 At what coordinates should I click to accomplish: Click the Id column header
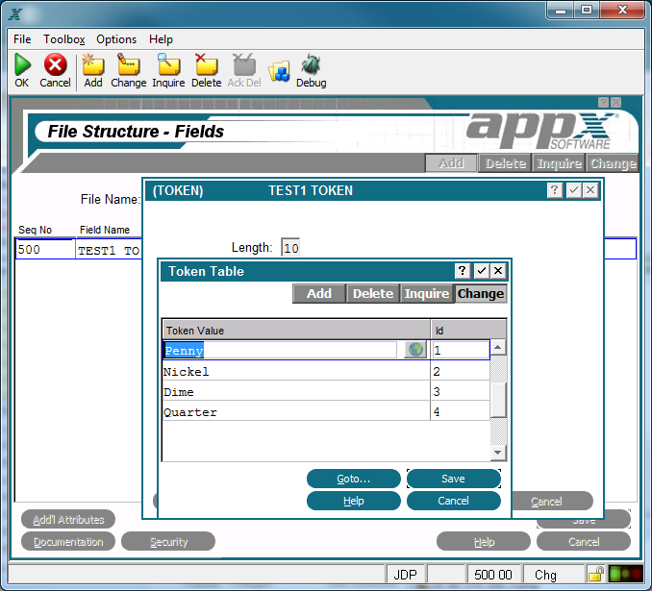coord(468,330)
